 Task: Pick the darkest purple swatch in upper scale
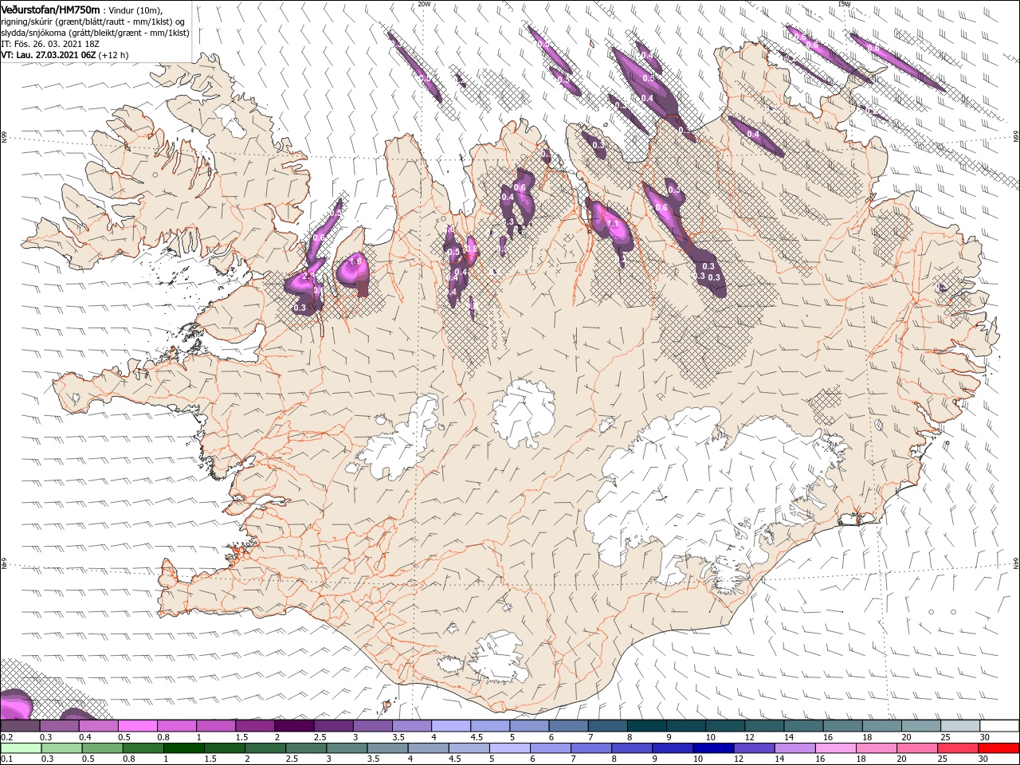point(294,725)
